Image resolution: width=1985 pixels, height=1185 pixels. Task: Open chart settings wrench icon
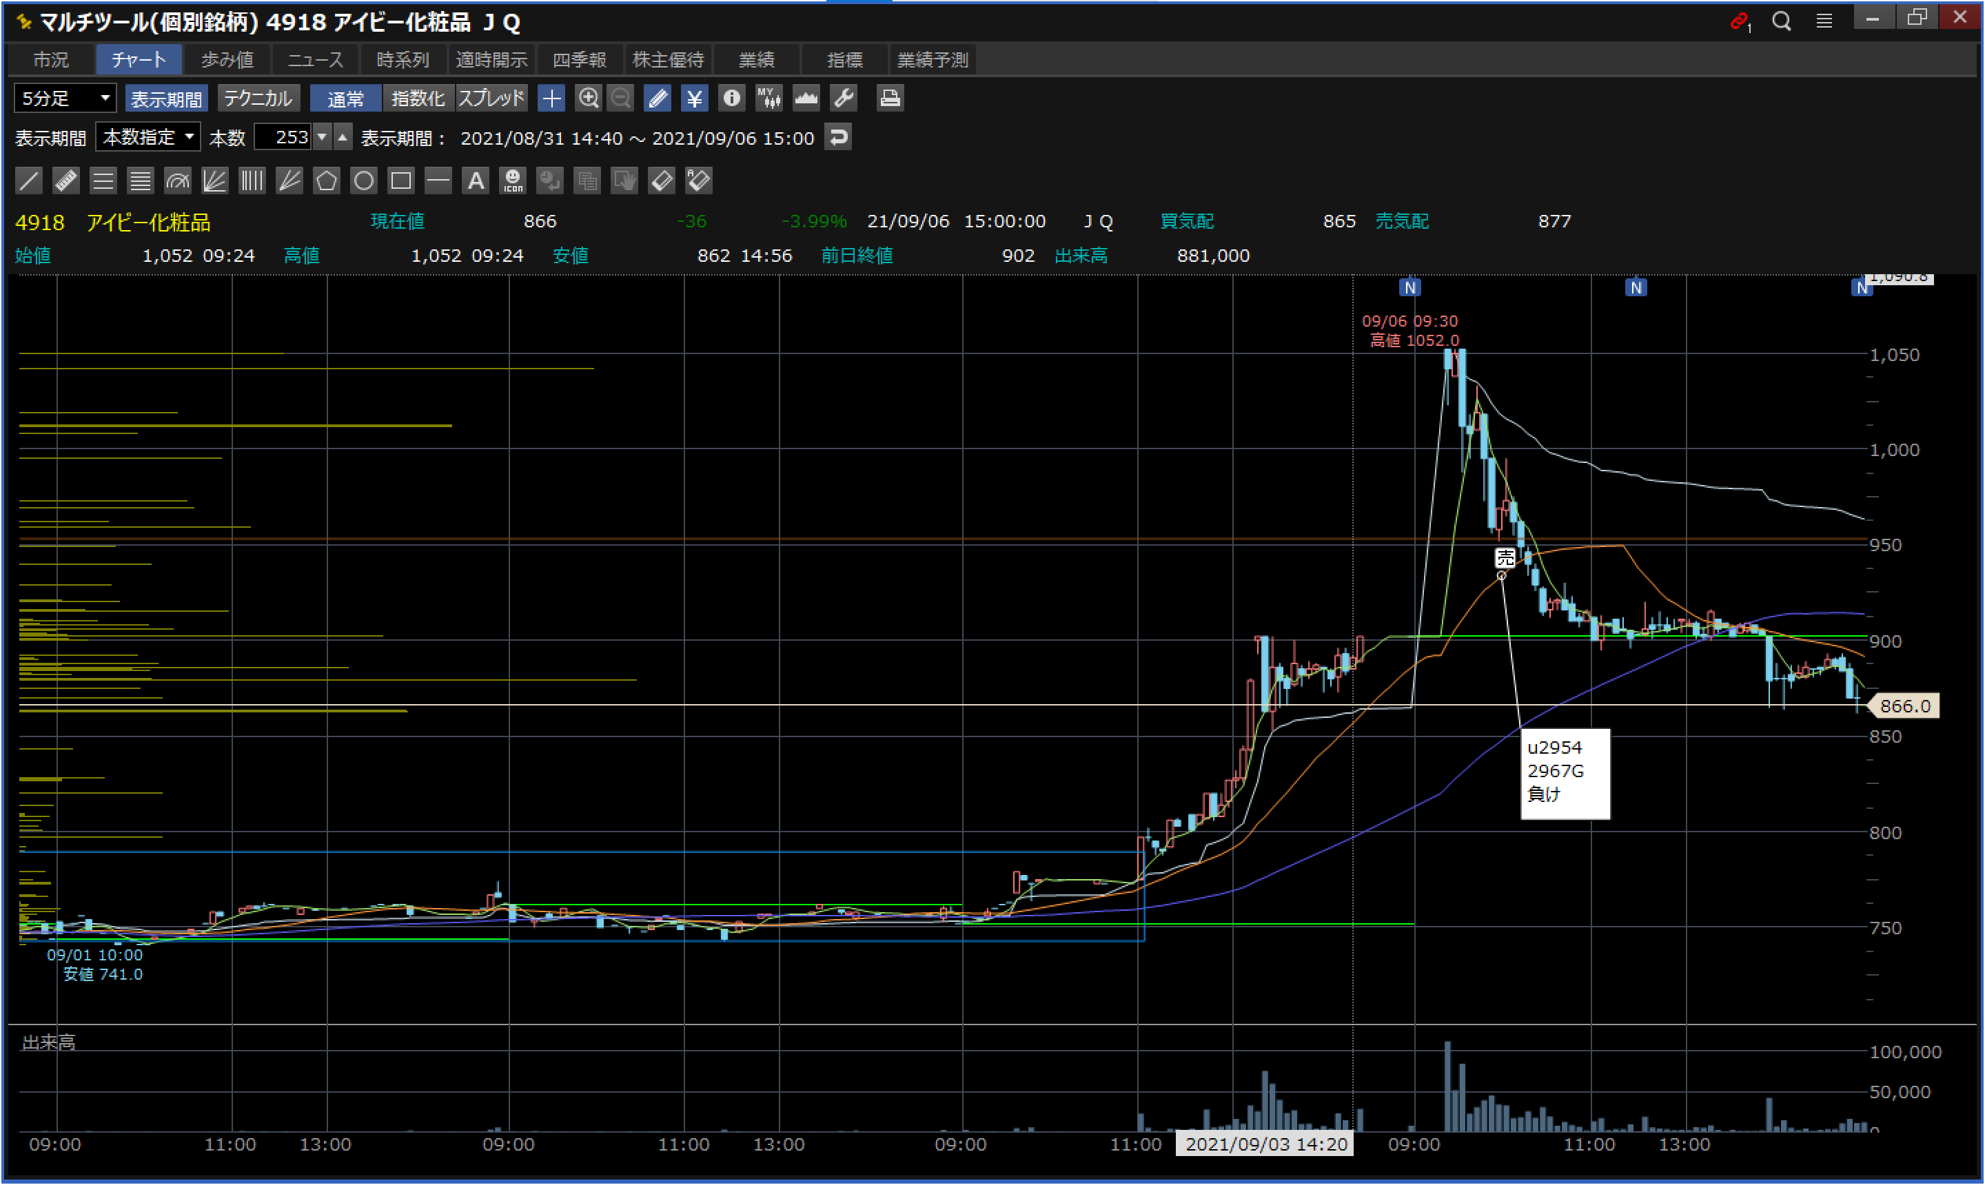pos(844,99)
